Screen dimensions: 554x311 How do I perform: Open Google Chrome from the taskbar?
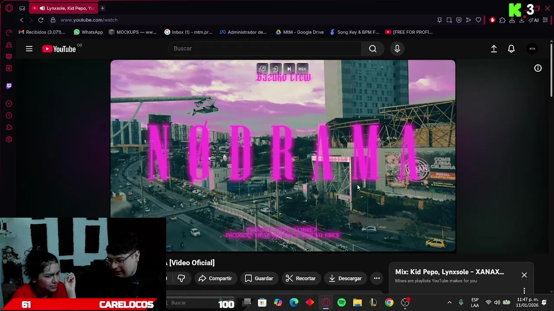(x=389, y=303)
